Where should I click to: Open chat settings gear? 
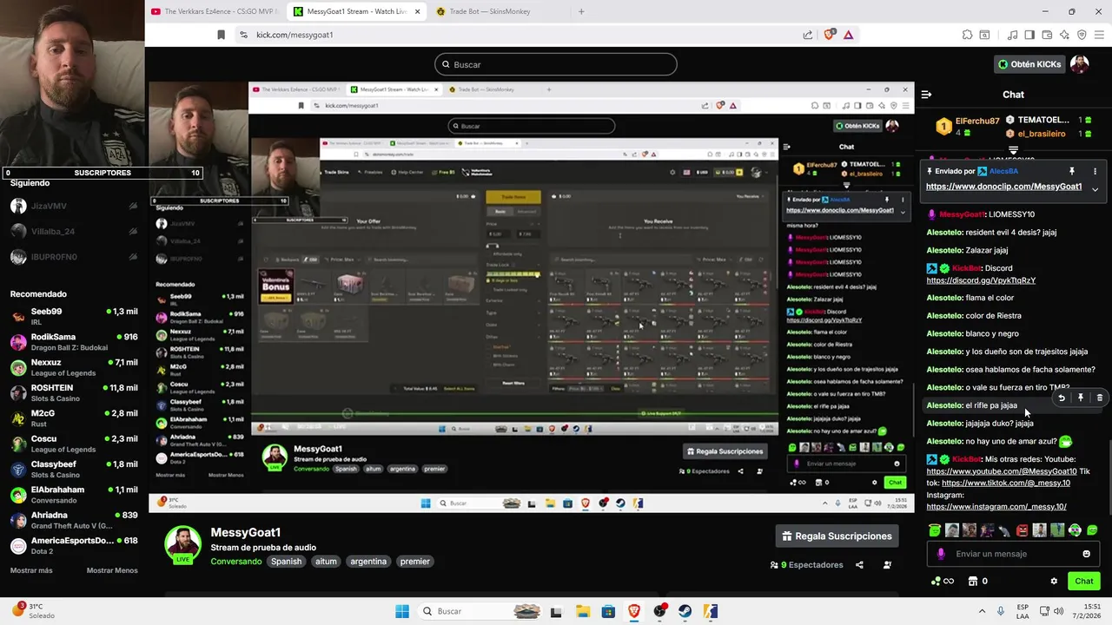pos(1054,582)
